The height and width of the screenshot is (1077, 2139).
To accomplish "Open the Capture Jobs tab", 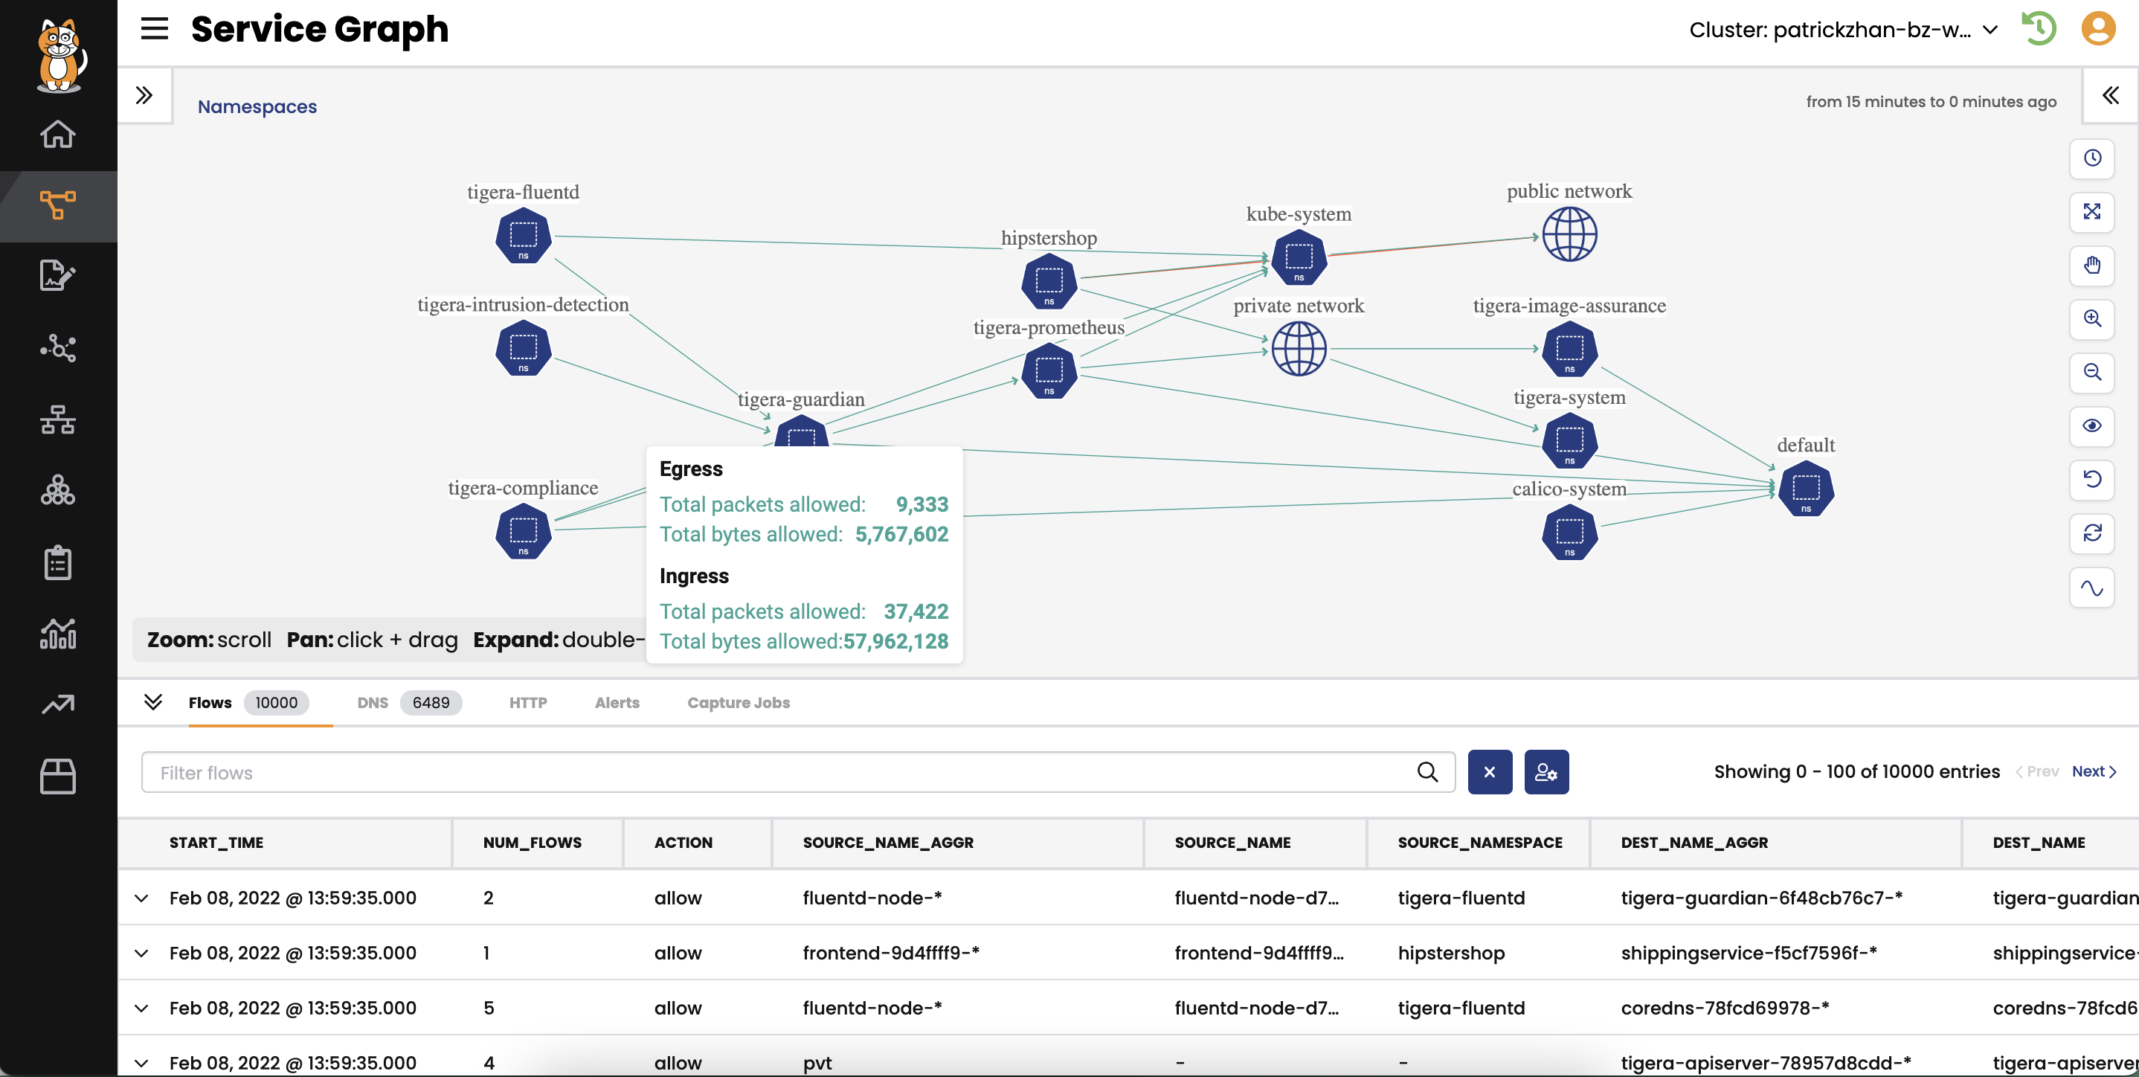I will [x=737, y=702].
